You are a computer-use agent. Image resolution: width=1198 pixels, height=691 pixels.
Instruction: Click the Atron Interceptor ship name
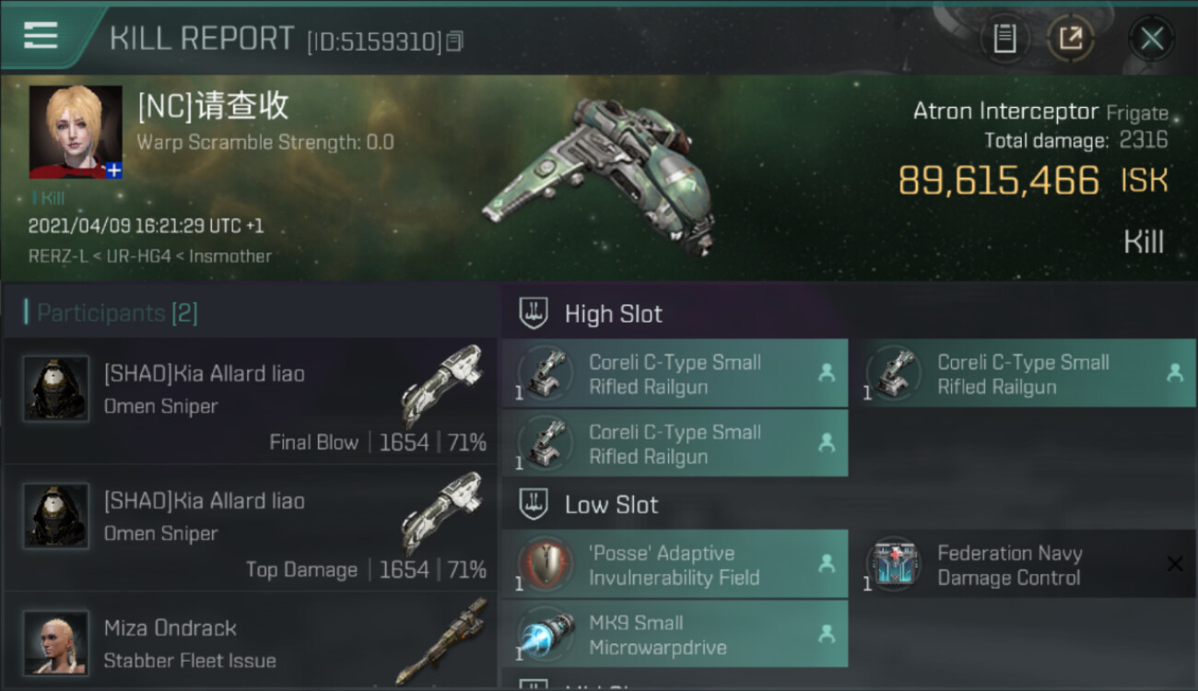1005,111
